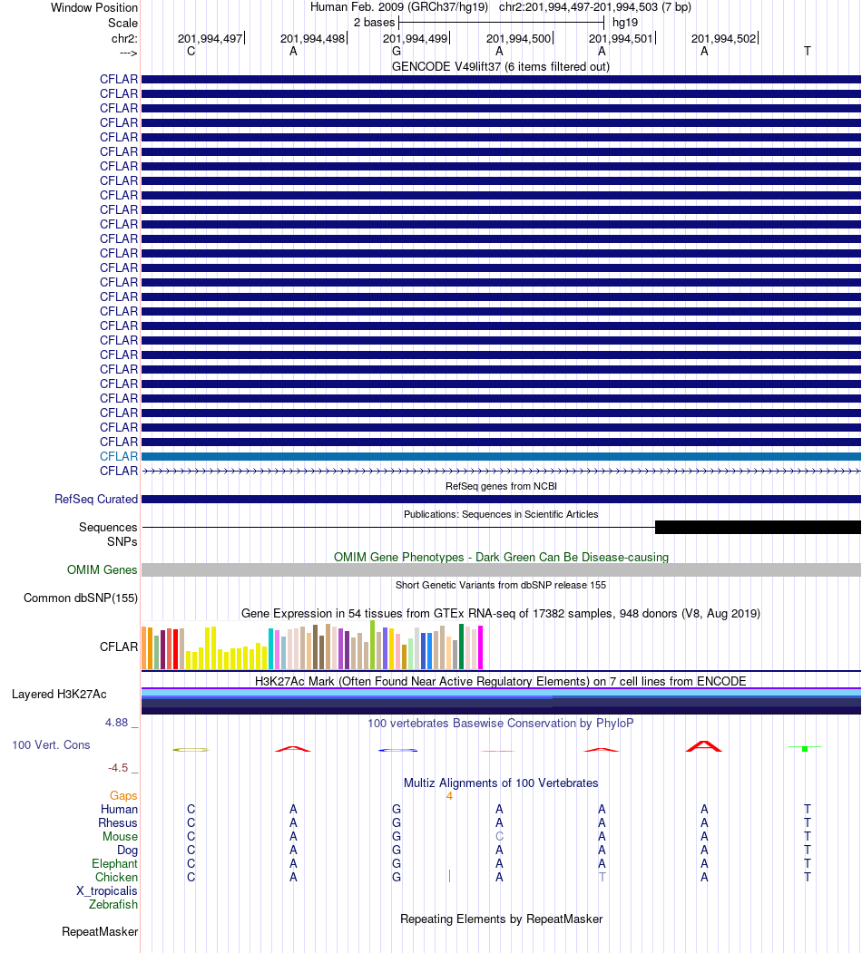Click the RefSeq Curated dark-blue exon bar
Image resolution: width=862 pixels, height=953 pixels.
[501, 499]
